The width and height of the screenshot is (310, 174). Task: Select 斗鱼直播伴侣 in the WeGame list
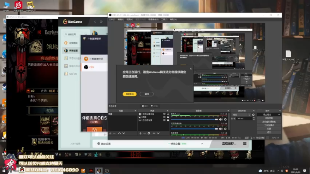click(x=94, y=59)
